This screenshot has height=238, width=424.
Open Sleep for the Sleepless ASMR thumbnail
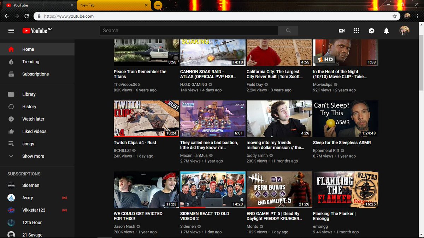(x=346, y=118)
